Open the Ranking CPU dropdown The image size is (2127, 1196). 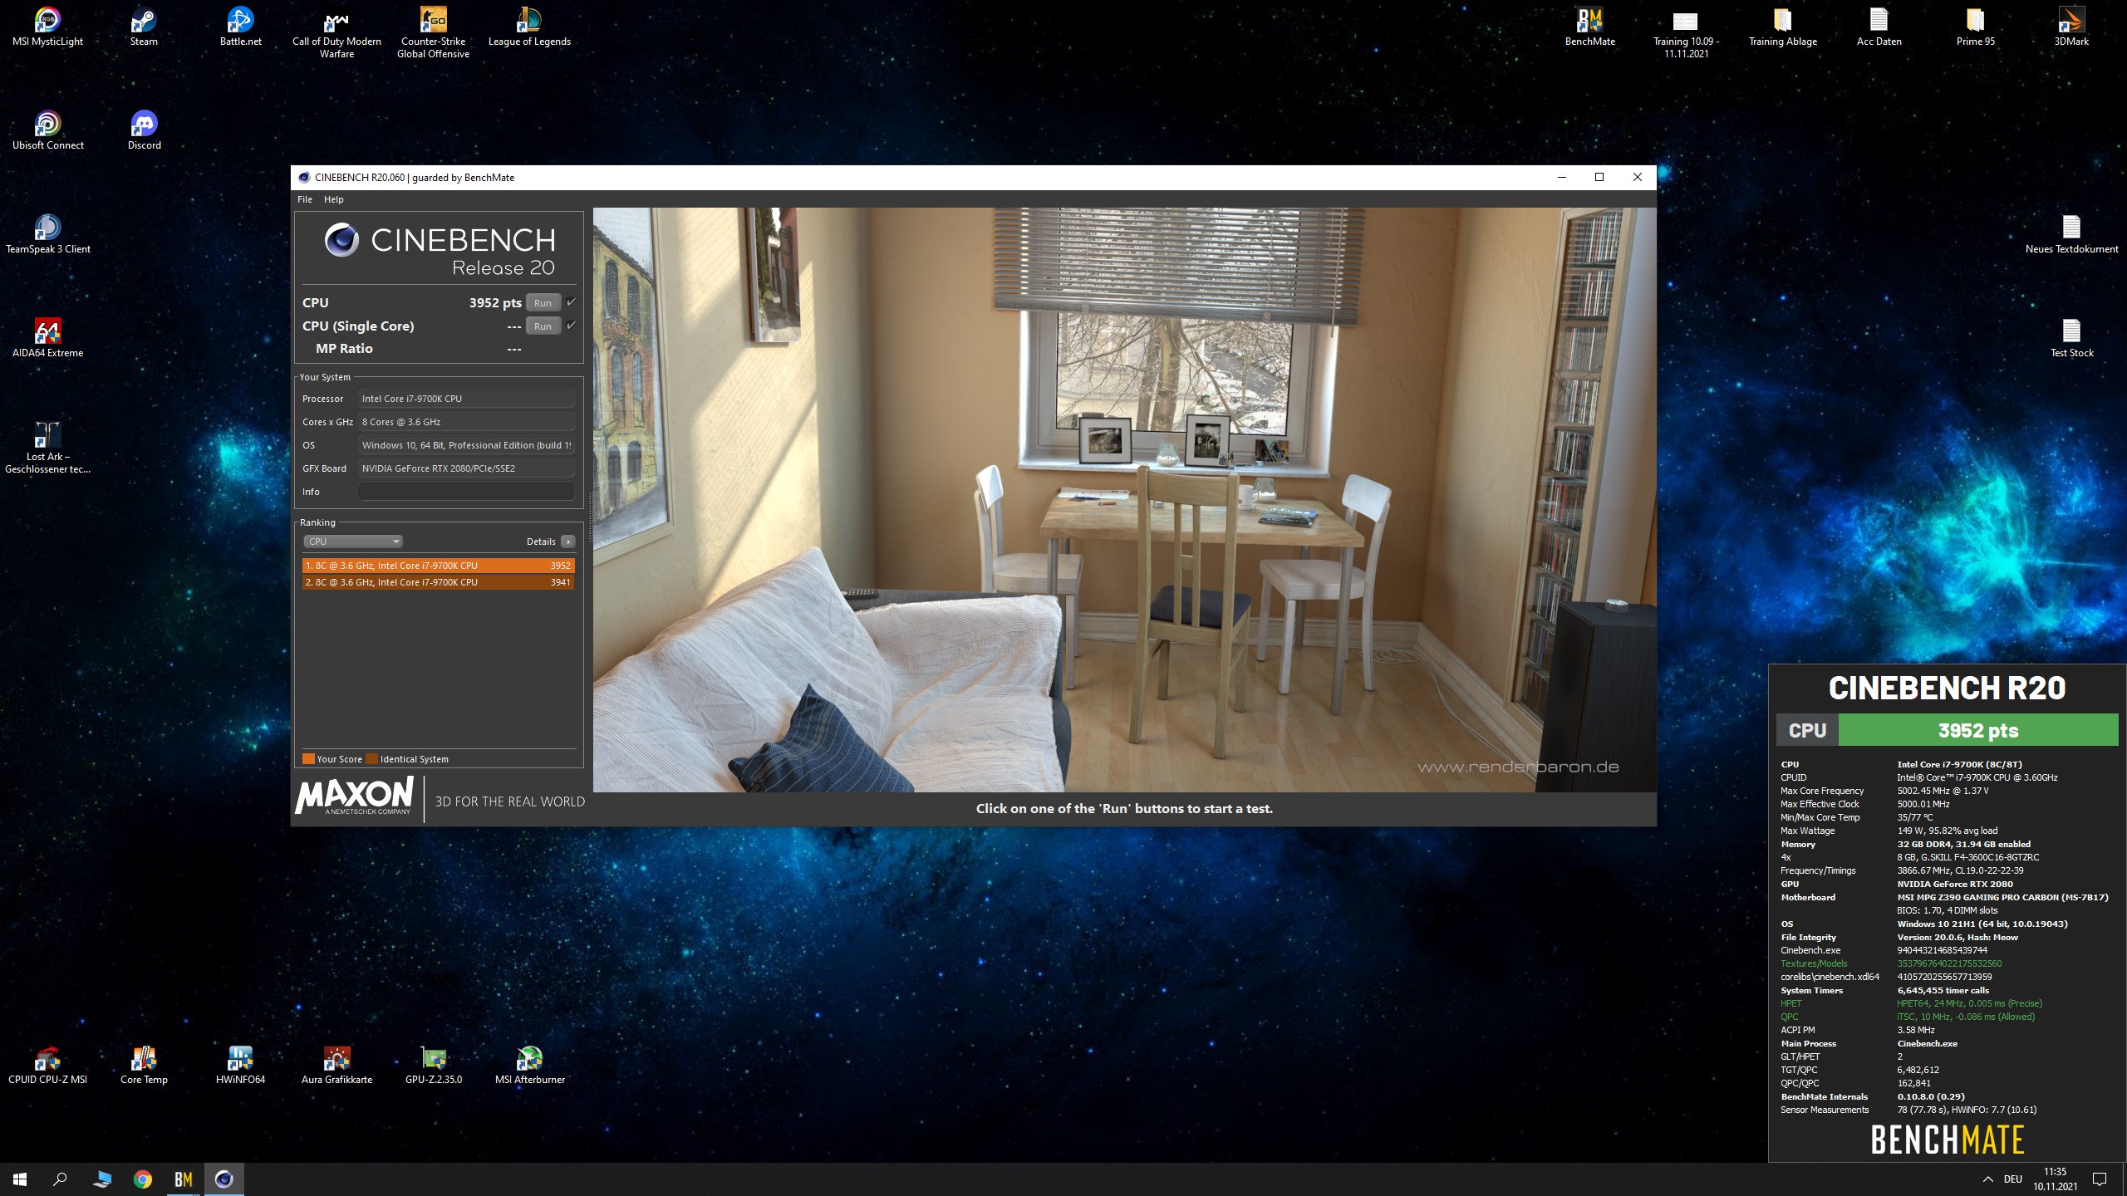click(x=353, y=542)
